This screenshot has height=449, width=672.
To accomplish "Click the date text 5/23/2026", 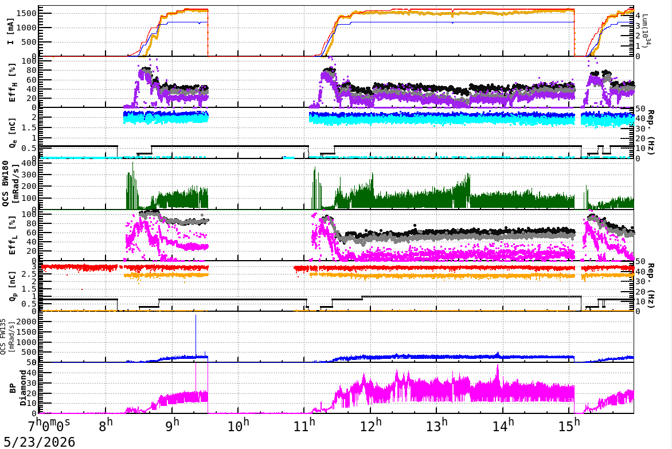I will [40, 442].
